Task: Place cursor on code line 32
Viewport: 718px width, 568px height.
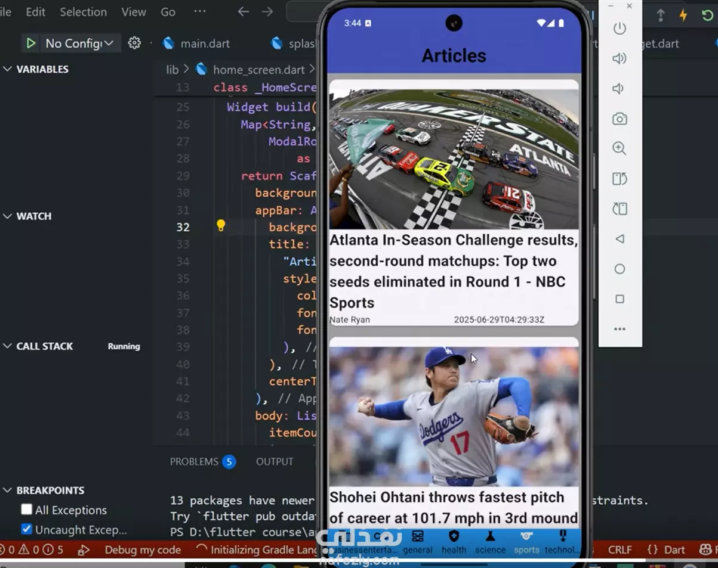Action: [x=292, y=227]
